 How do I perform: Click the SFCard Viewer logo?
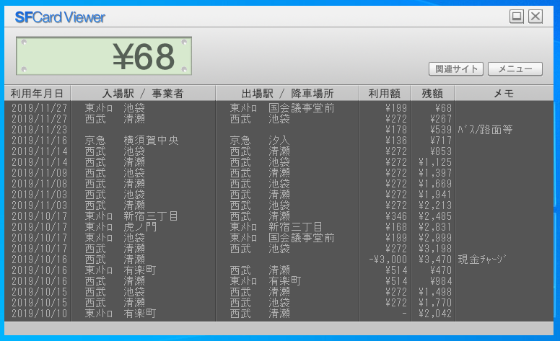tap(60, 17)
